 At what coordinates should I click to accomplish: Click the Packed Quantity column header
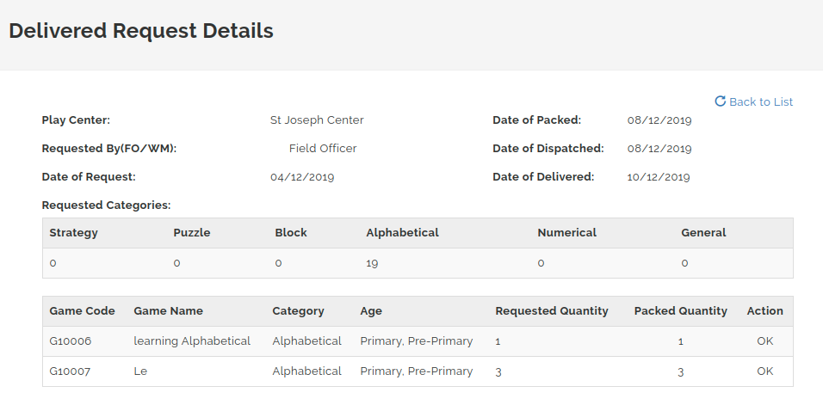tap(680, 311)
